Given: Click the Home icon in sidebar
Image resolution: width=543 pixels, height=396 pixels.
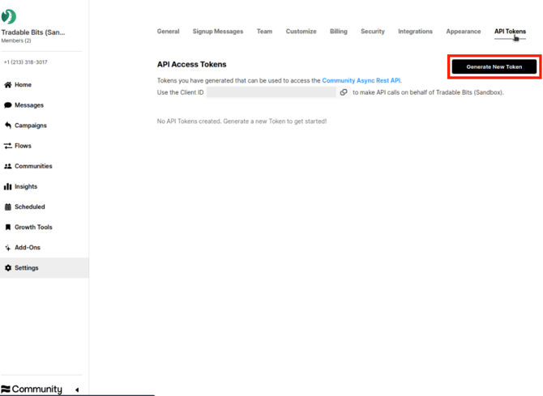Looking at the screenshot, I should pyautogui.click(x=8, y=85).
